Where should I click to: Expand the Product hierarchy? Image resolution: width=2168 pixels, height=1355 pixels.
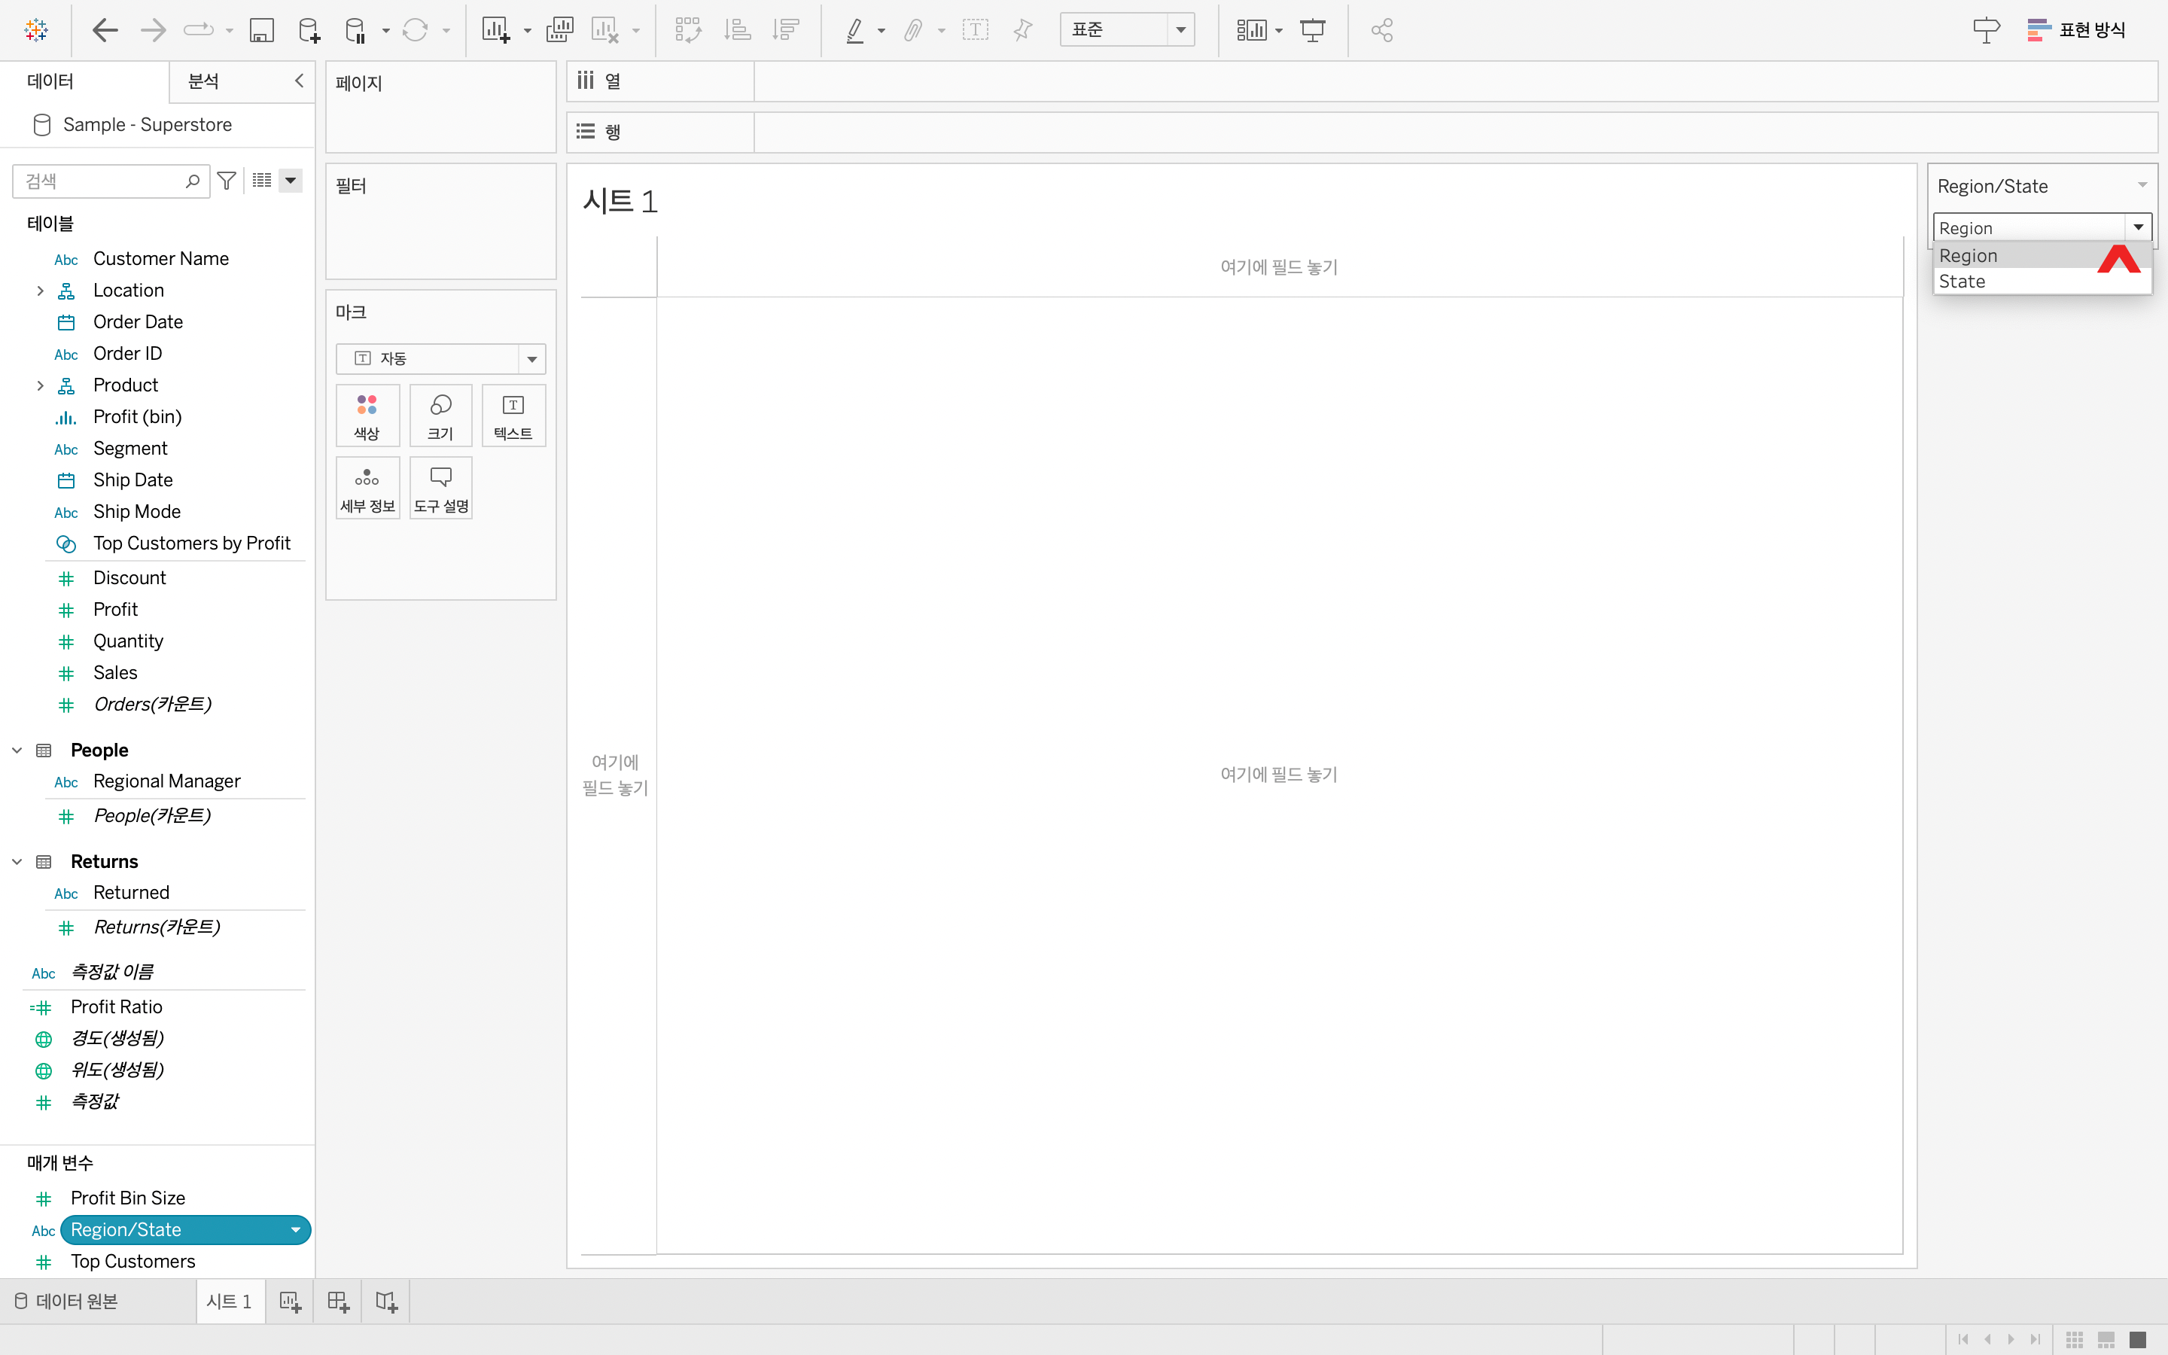coord(39,385)
